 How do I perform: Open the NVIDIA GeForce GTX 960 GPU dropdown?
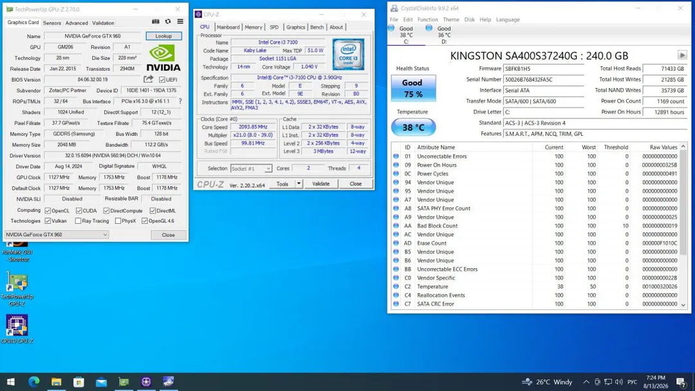56,235
